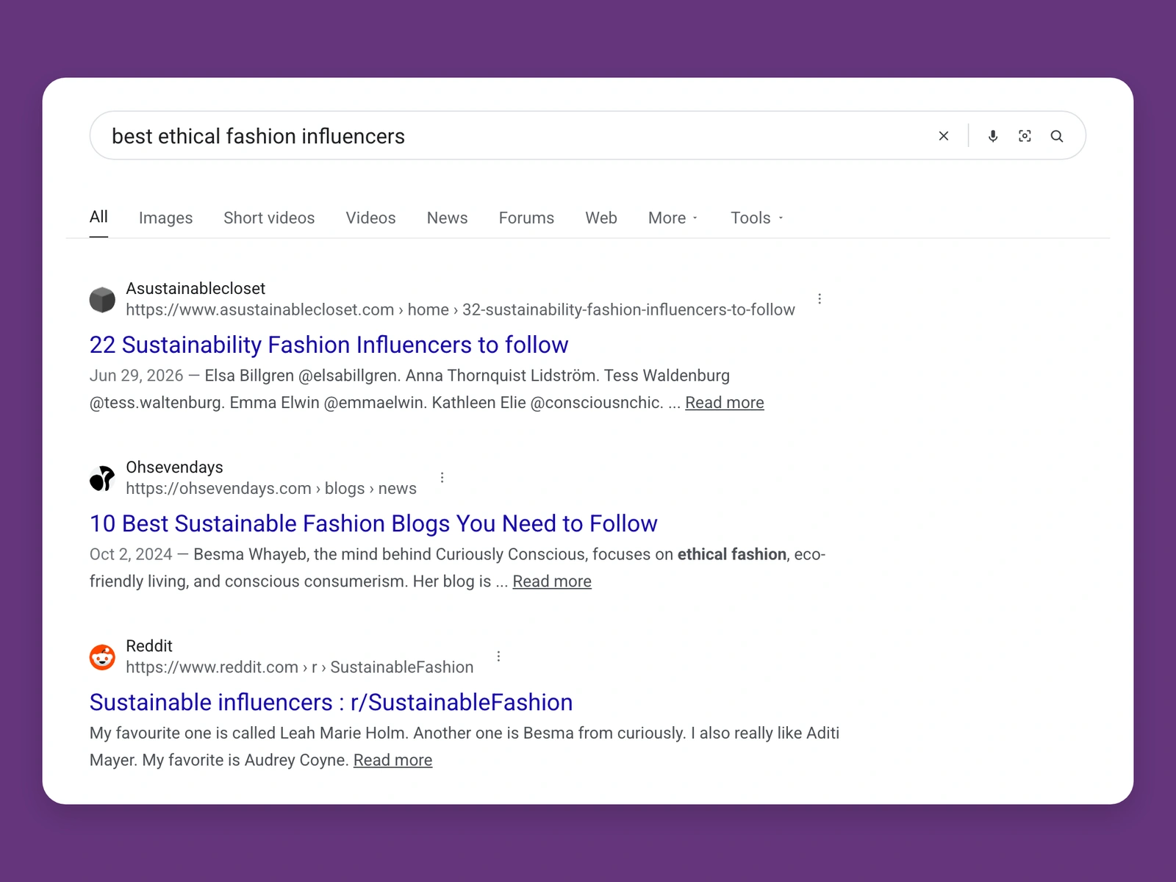Open Ohsevendays result three-dot options
This screenshot has height=882, width=1176.
click(442, 478)
